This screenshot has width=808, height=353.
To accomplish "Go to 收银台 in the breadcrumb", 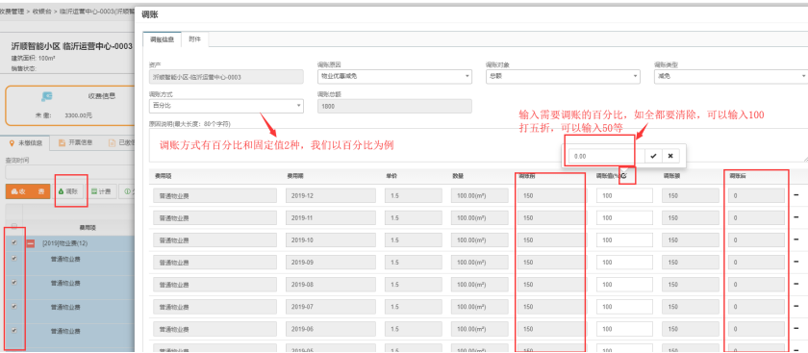I will pos(41,11).
